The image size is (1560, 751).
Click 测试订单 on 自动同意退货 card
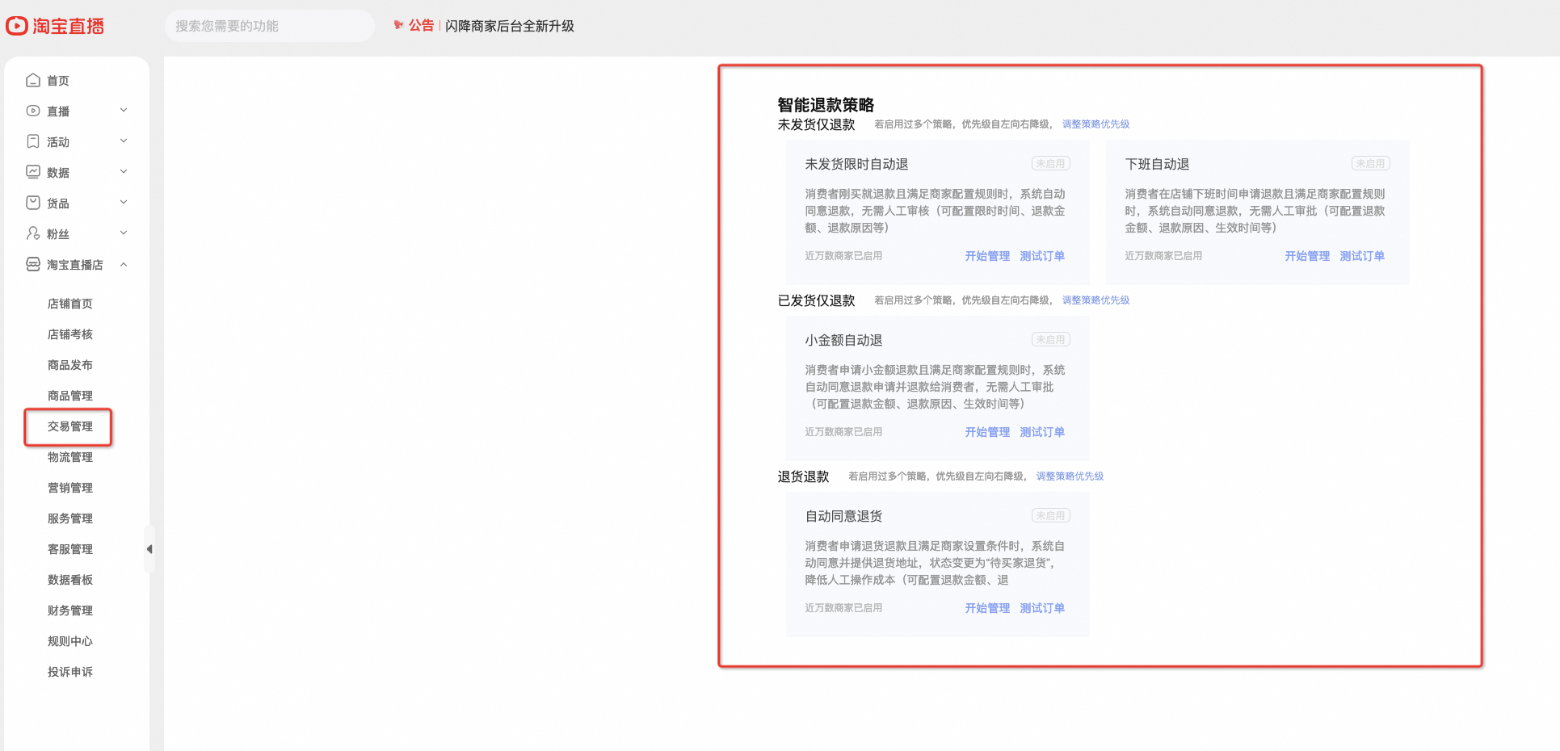click(x=1042, y=608)
